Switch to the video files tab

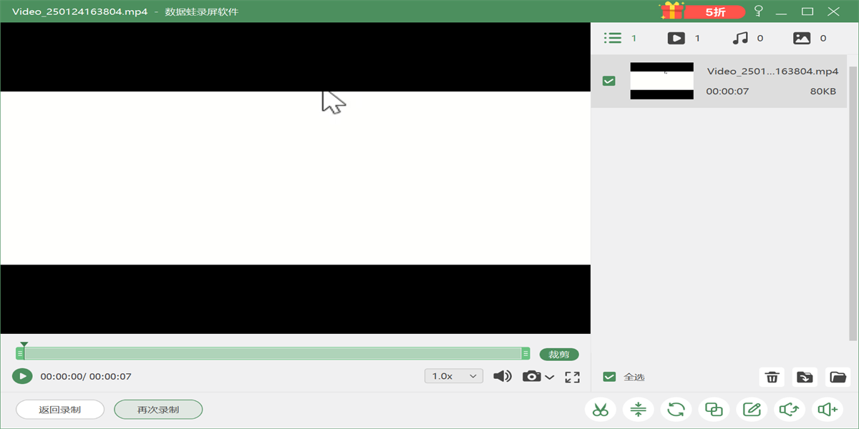point(684,39)
